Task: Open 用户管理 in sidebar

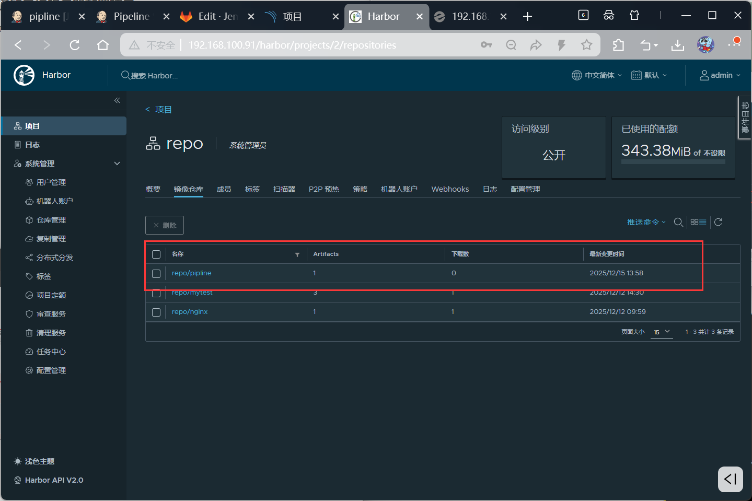Action: coord(51,182)
